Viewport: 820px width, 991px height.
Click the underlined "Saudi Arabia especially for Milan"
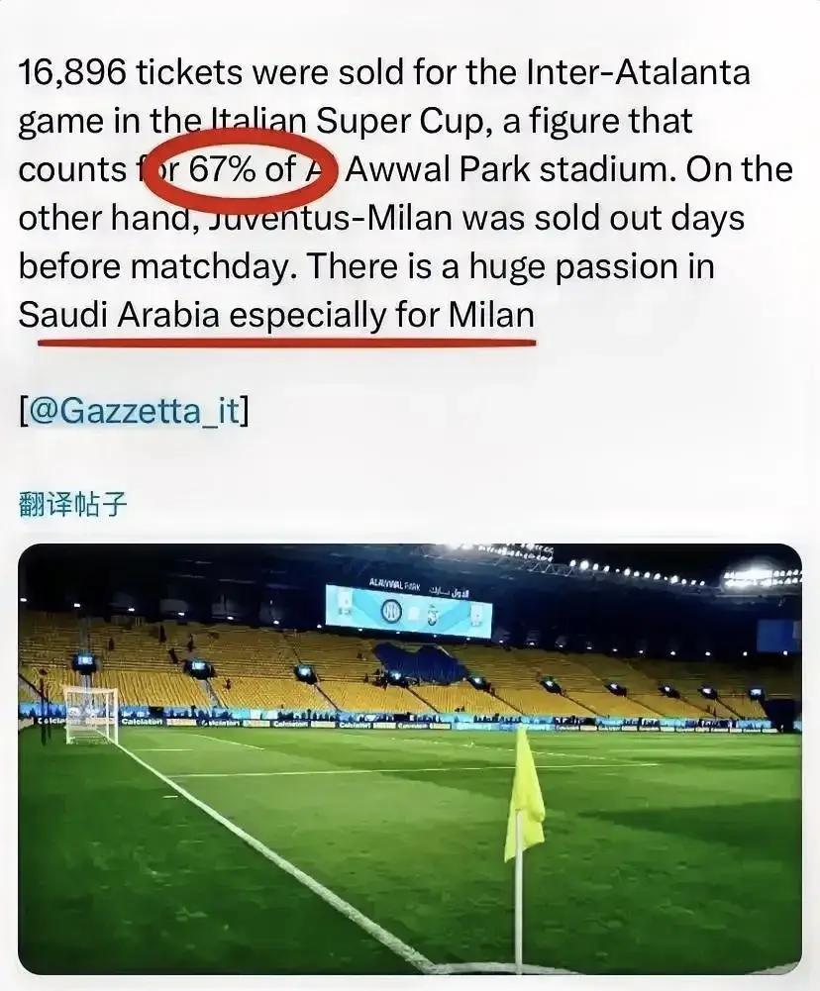coord(276,315)
